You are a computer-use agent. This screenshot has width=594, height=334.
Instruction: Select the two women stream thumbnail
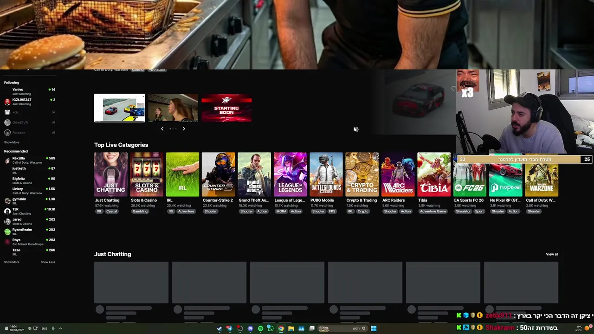coord(173,108)
